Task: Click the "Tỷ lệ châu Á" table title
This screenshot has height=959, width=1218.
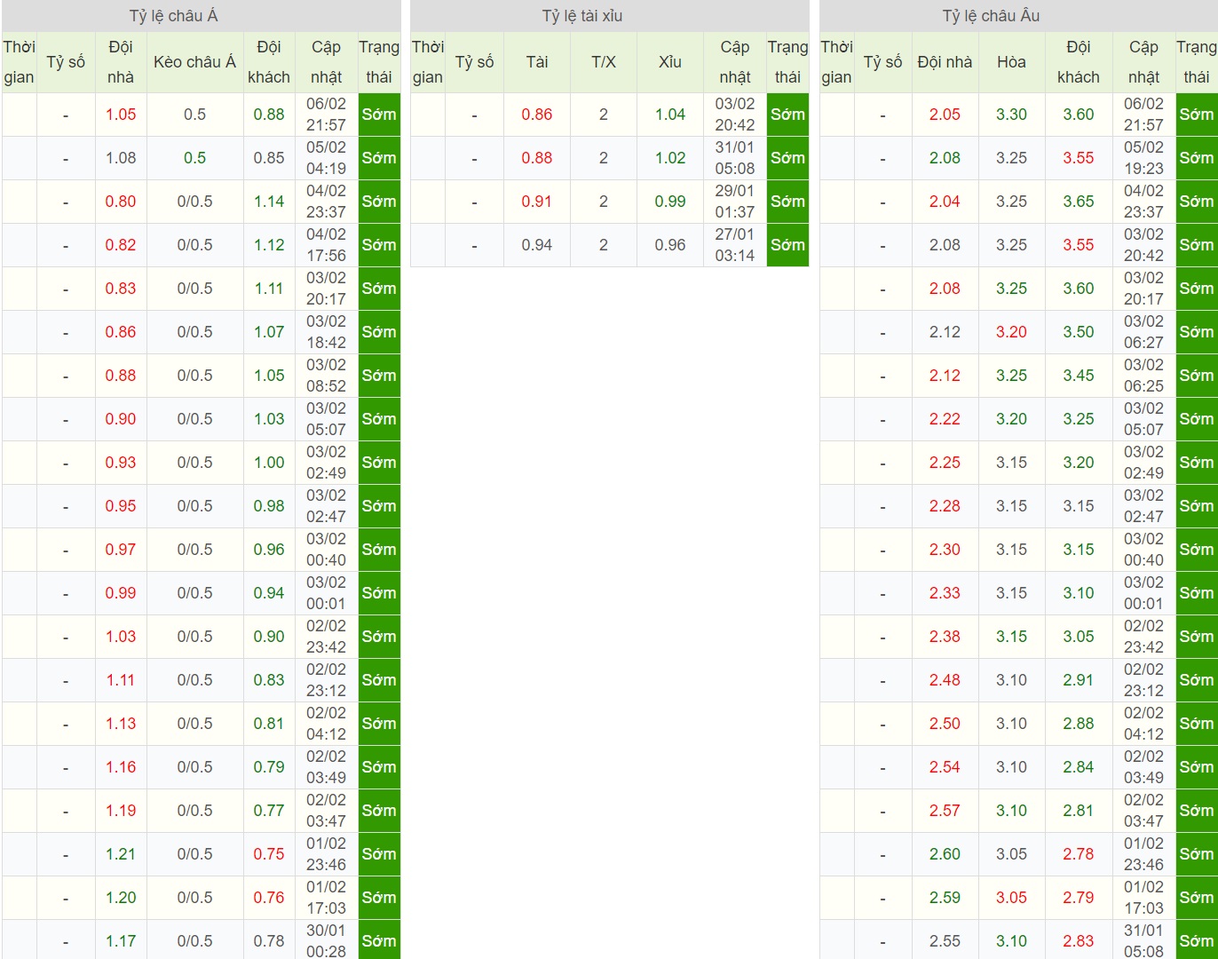Action: tap(173, 16)
